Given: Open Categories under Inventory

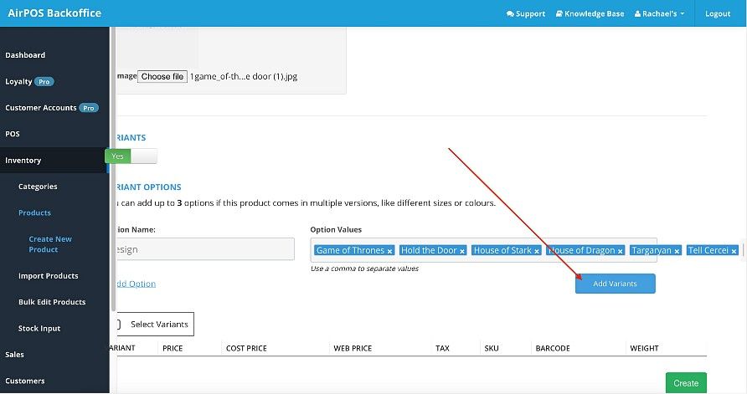Looking at the screenshot, I should [38, 187].
